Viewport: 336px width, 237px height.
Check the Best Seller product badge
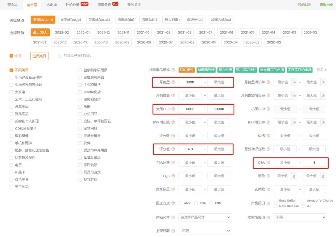[275, 200]
